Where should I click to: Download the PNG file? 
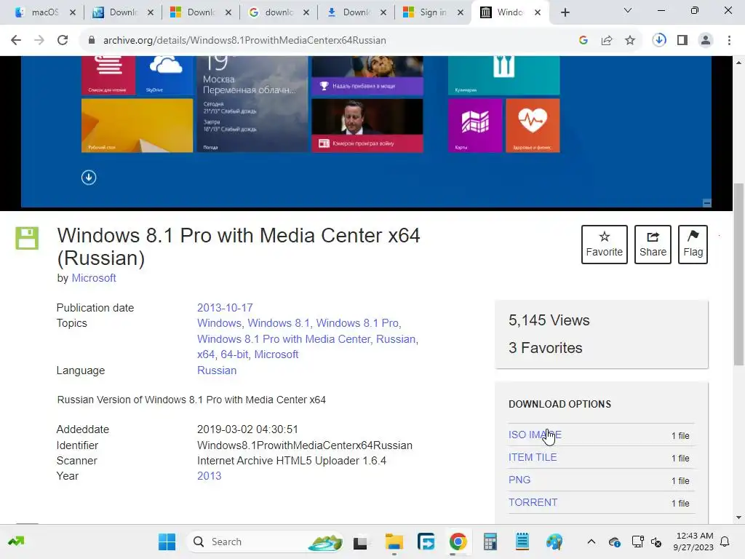[x=519, y=480]
